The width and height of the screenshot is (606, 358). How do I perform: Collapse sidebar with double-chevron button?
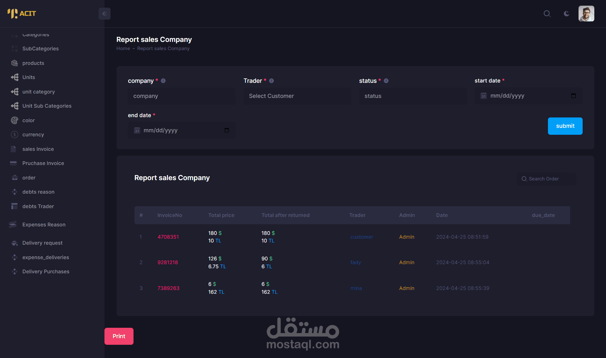pos(104,14)
